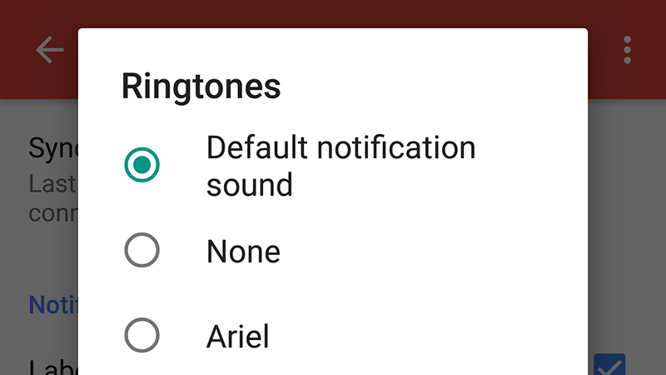Click empty white space right of Ringtones title
This screenshot has height=375, width=666.
tap(433, 87)
